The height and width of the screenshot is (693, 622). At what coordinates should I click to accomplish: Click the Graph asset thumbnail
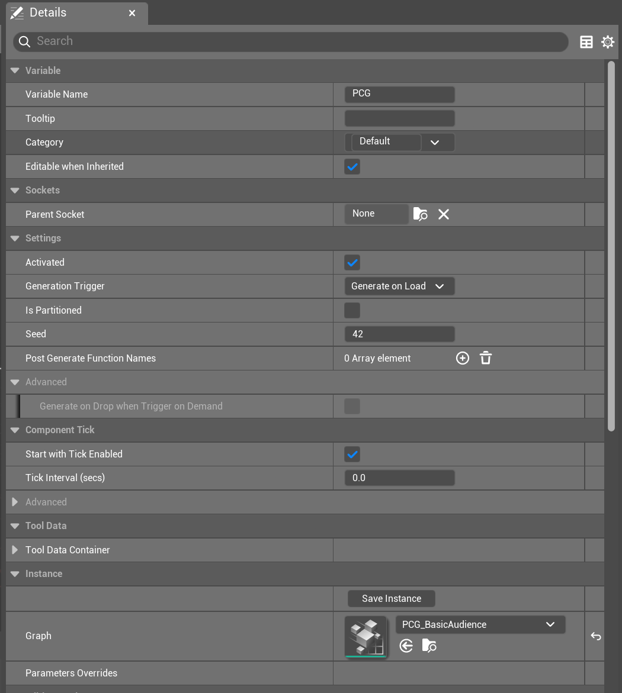365,637
